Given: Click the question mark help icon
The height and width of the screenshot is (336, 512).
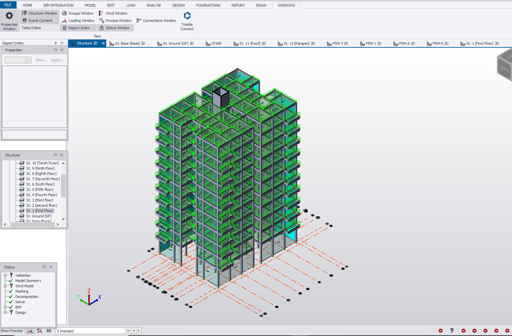Looking at the screenshot, I should (452, 330).
